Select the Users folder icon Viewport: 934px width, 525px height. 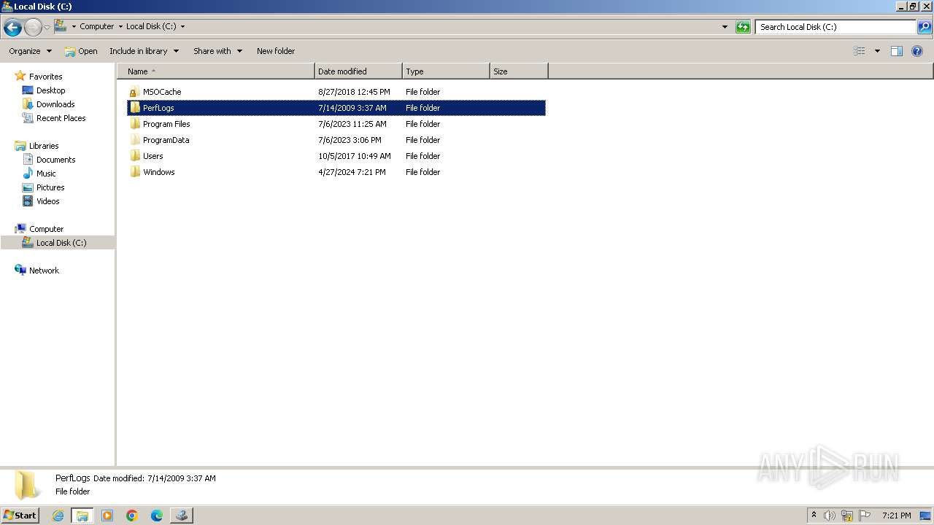pyautogui.click(x=135, y=156)
